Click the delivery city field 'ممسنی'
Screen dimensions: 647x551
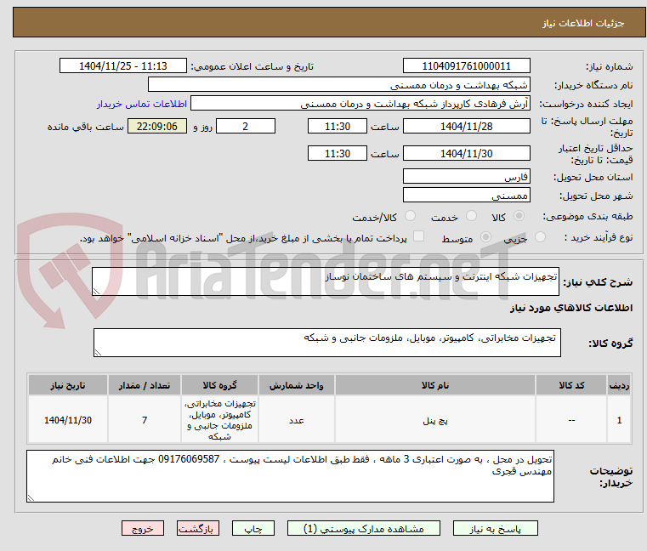[466, 196]
